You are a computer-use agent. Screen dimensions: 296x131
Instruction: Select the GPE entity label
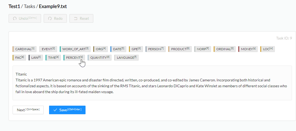pos(136,49)
